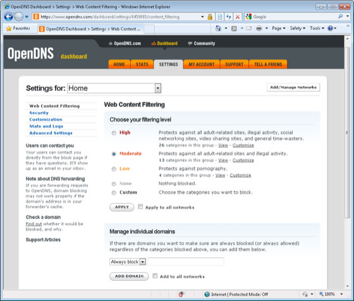Click the browser Back arrow button
This screenshot has width=354, height=301.
[9, 16]
